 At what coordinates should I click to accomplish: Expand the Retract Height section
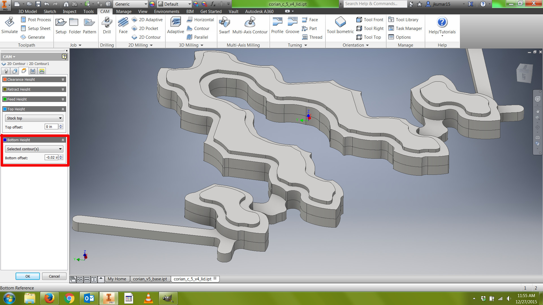[34, 90]
